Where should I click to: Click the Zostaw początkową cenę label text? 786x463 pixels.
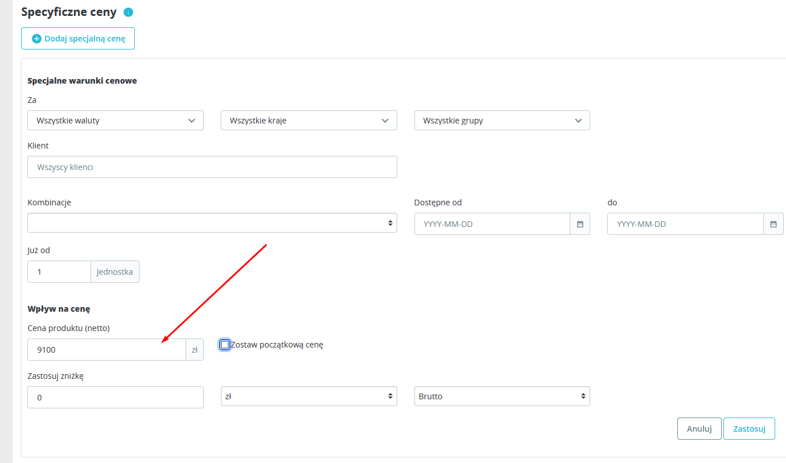pos(277,345)
